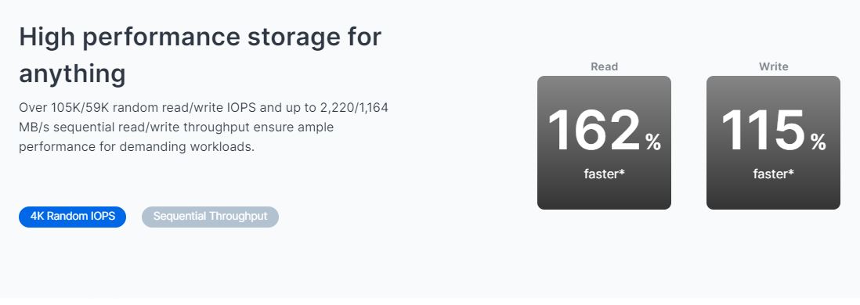The width and height of the screenshot is (860, 305).
Task: Click 'performance for demanding workloads.' text line
Action: [136, 147]
